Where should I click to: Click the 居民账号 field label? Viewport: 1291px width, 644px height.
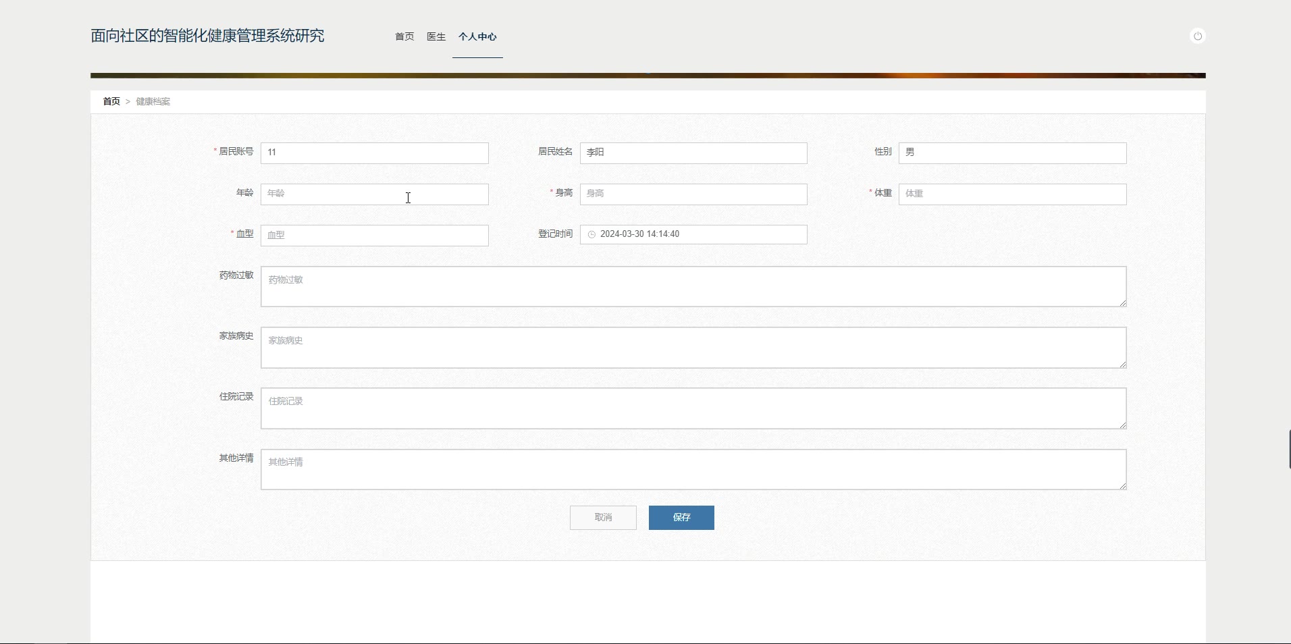(x=236, y=152)
